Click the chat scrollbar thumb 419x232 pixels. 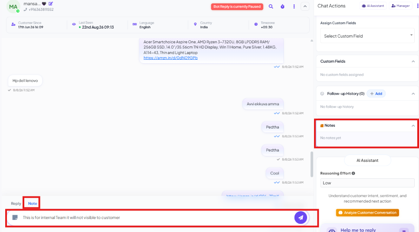(x=311, y=164)
